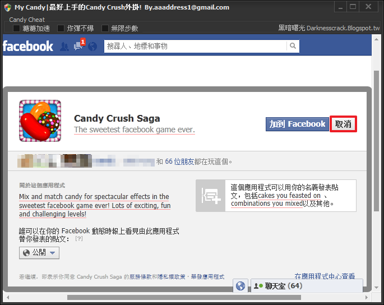Focus the 搜尋人、地標和事物 search field
Viewport: 384px width, 305px height.
coord(196,46)
